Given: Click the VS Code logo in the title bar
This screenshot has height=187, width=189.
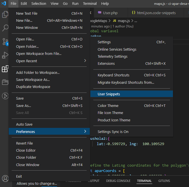Looking at the screenshot, I should click(x=4, y=3).
